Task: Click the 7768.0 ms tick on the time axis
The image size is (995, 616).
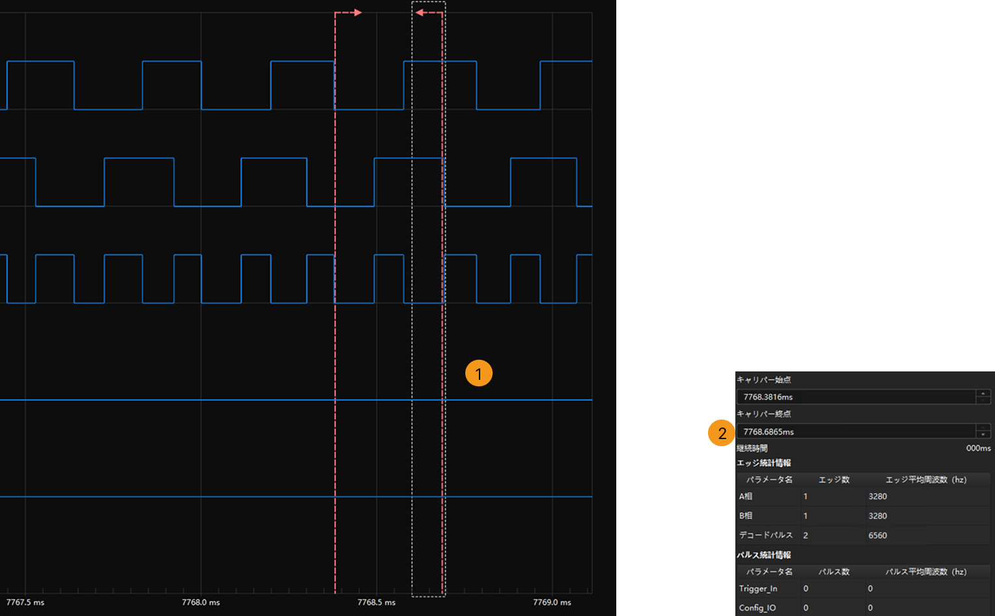Action: click(200, 602)
